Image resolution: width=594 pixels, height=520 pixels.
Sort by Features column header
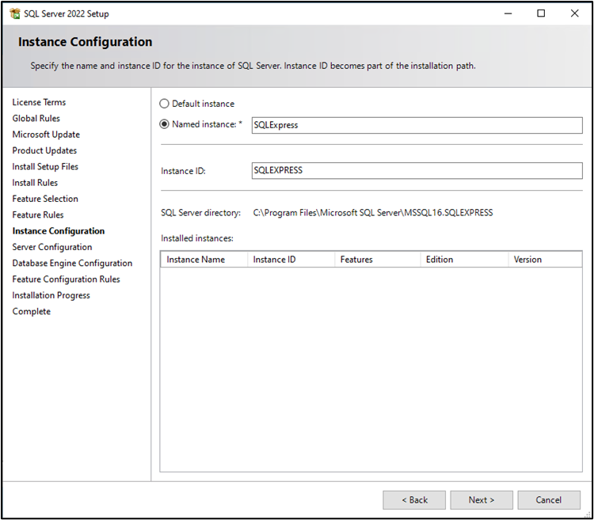(378, 260)
